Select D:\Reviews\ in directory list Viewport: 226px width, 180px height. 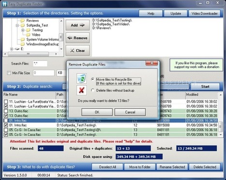pos(102,28)
